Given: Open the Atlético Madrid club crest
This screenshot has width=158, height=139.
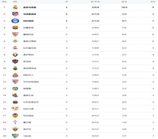Looking at the screenshot, I should tap(15, 14).
